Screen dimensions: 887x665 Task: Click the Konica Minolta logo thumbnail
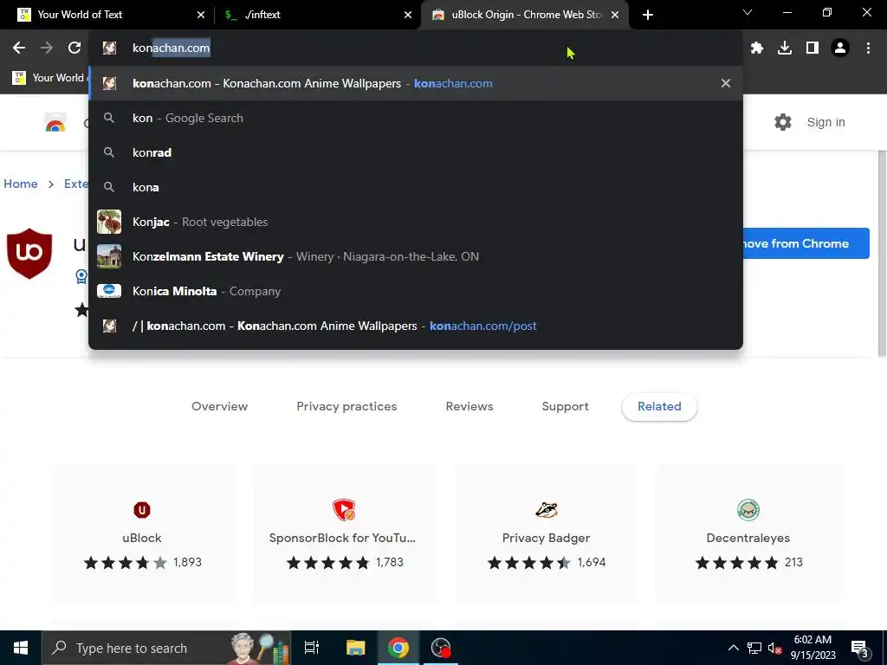[x=109, y=291]
